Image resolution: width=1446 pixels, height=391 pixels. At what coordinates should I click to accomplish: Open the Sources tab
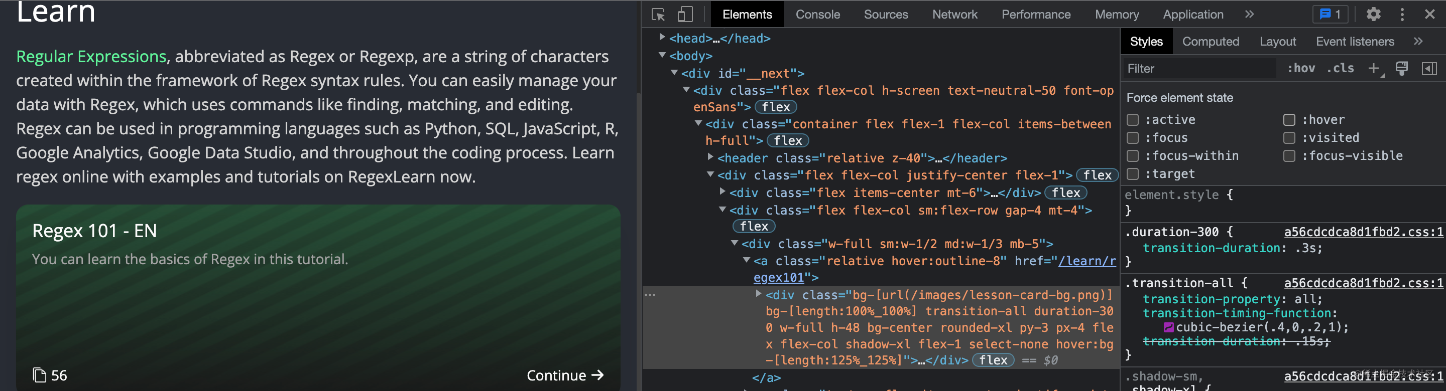[886, 15]
